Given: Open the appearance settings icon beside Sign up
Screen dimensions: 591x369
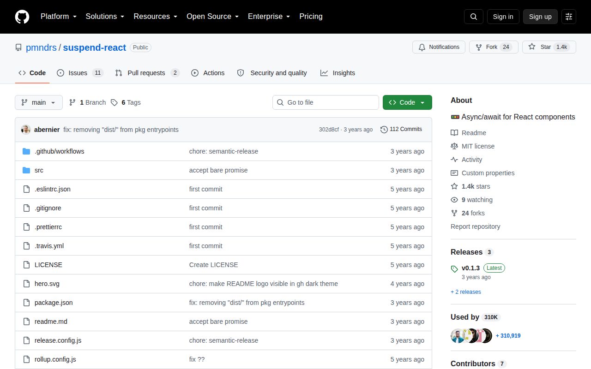Looking at the screenshot, I should click(569, 17).
